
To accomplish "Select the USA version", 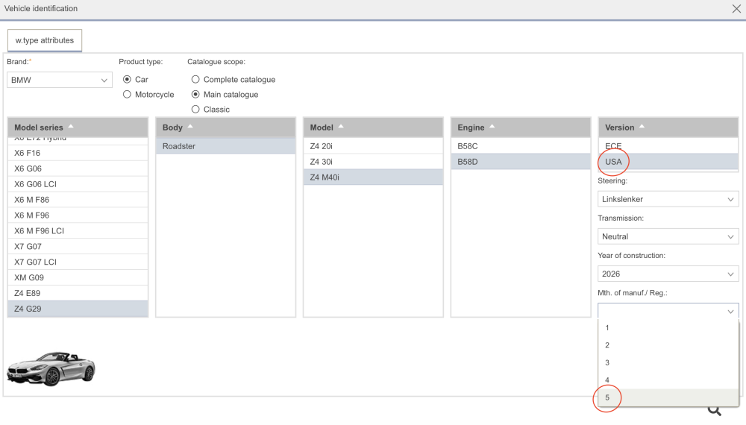I will (668, 162).
